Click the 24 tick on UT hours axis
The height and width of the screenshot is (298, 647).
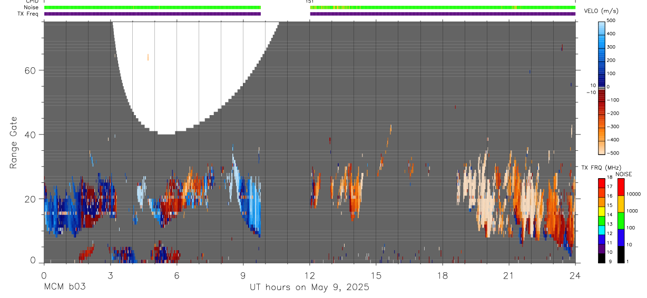coord(575,275)
